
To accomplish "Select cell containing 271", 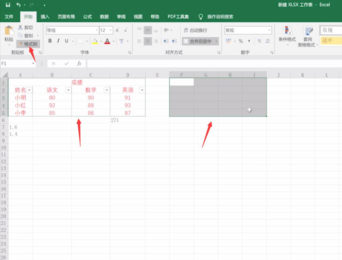I will 128,120.
